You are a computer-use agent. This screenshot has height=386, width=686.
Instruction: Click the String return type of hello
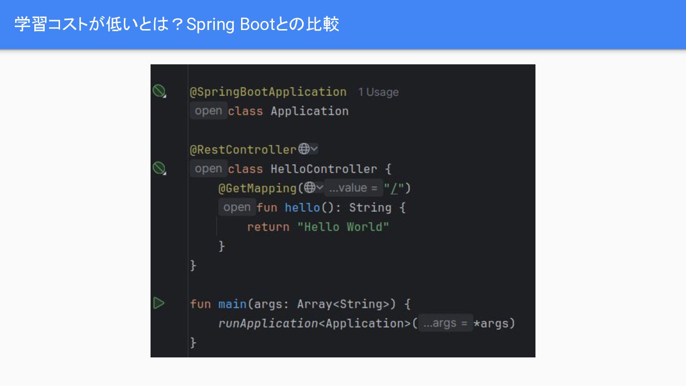pyautogui.click(x=370, y=207)
